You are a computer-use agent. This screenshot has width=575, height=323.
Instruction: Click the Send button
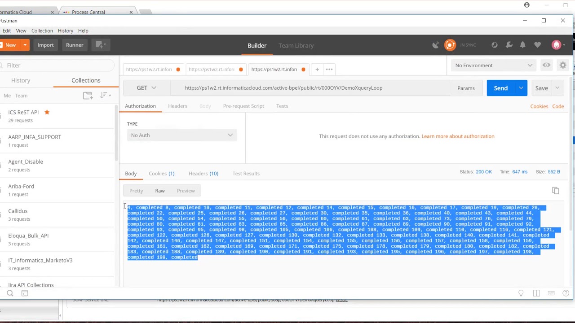(x=501, y=88)
